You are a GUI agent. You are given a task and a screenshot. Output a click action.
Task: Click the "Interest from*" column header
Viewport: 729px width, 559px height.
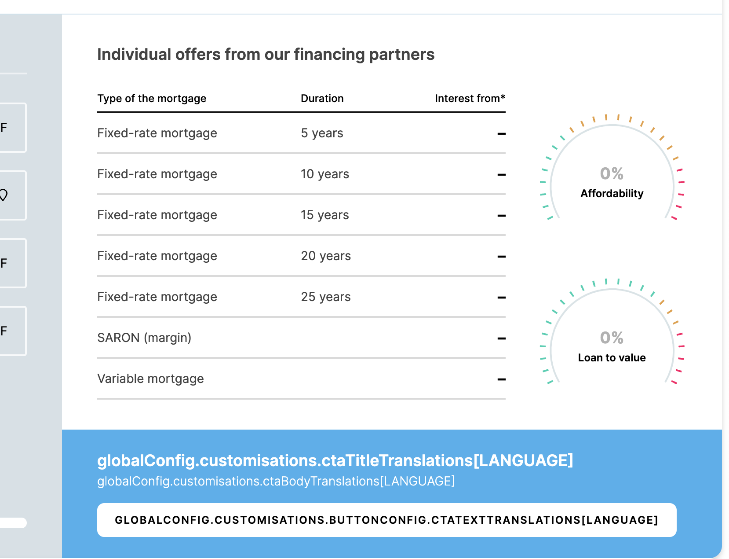click(470, 99)
